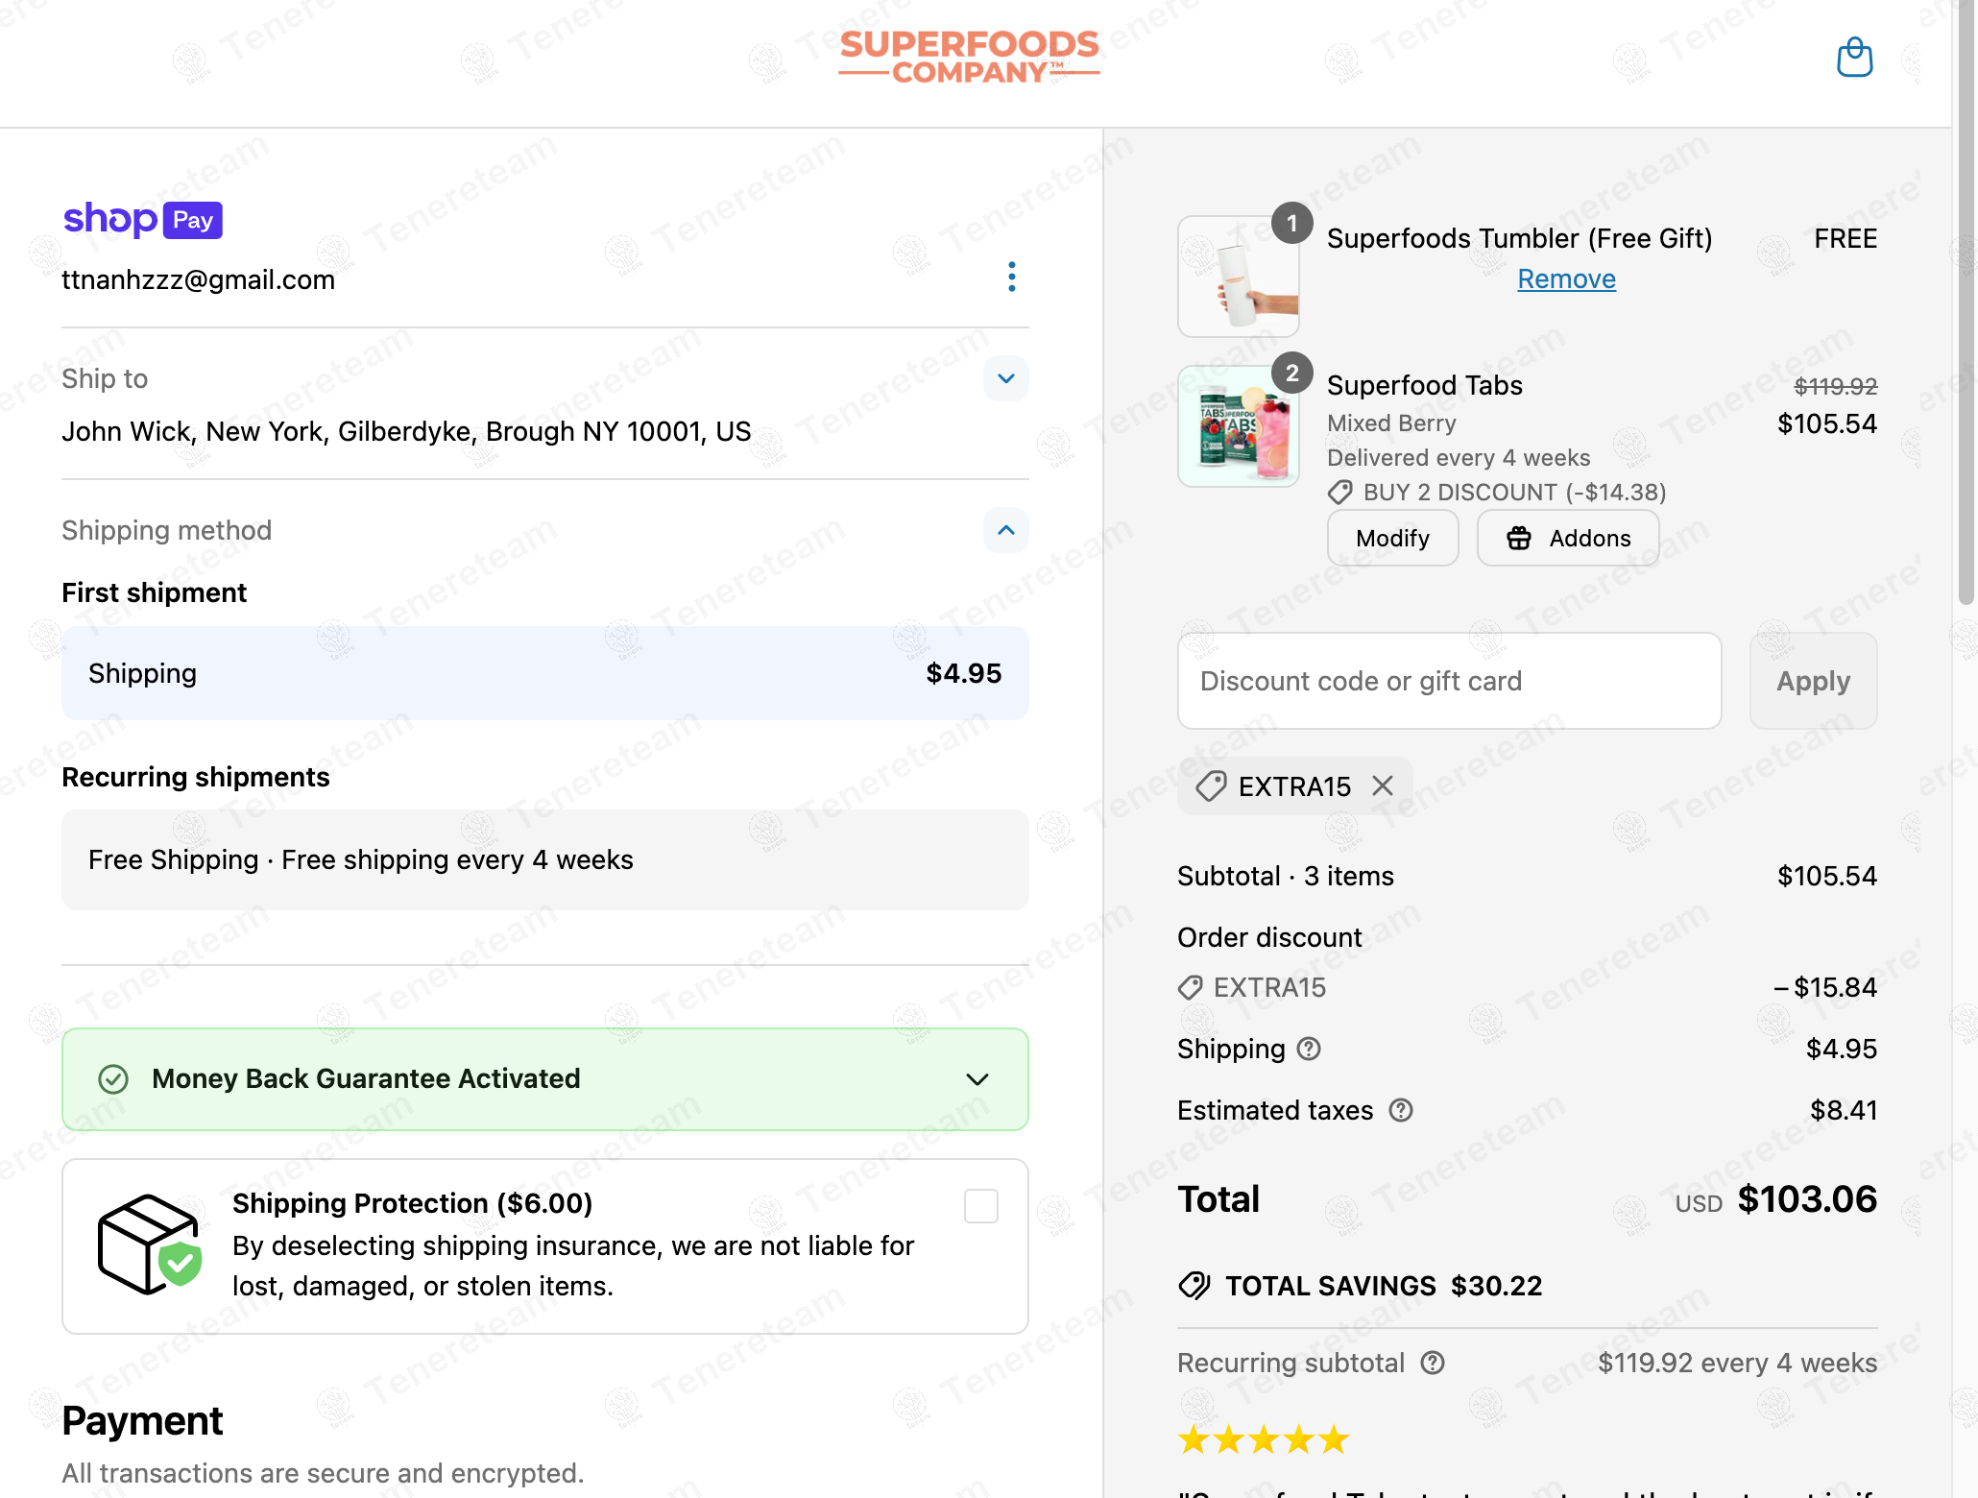This screenshot has width=1978, height=1498.
Task: Click the Recurring subtotal help icon
Action: click(1433, 1363)
